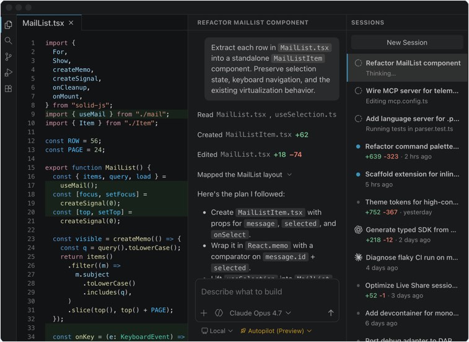Open the Add devcontainer for mono... session
469x342 pixels.
point(408,318)
